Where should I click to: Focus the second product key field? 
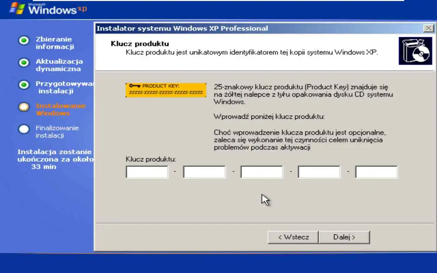204,172
